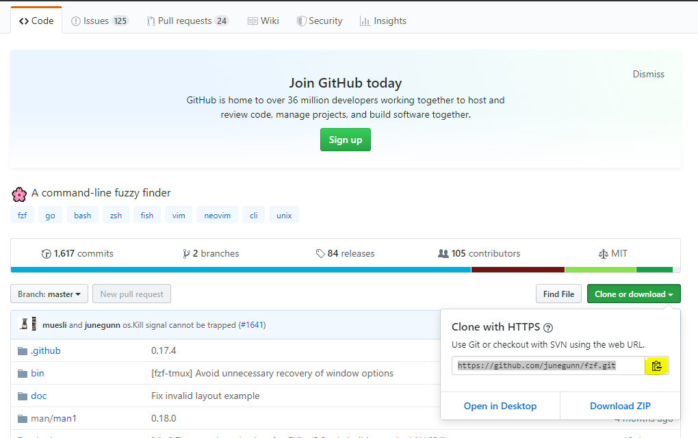The image size is (698, 438).
Task: Click the New pull request button
Action: point(132,294)
